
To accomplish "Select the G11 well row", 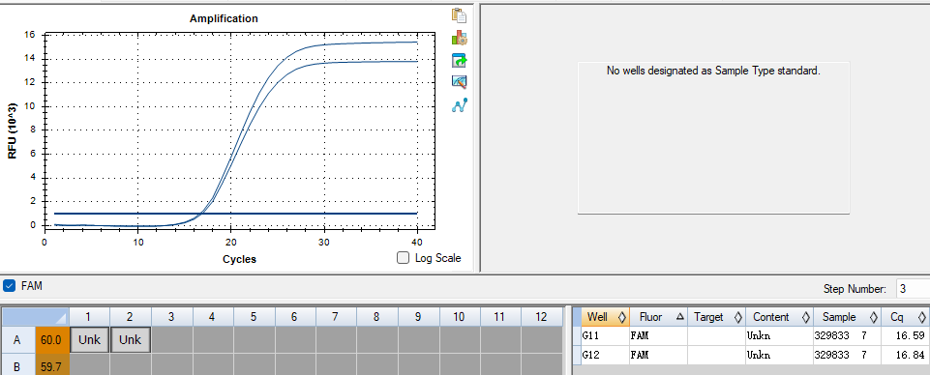I will click(755, 336).
